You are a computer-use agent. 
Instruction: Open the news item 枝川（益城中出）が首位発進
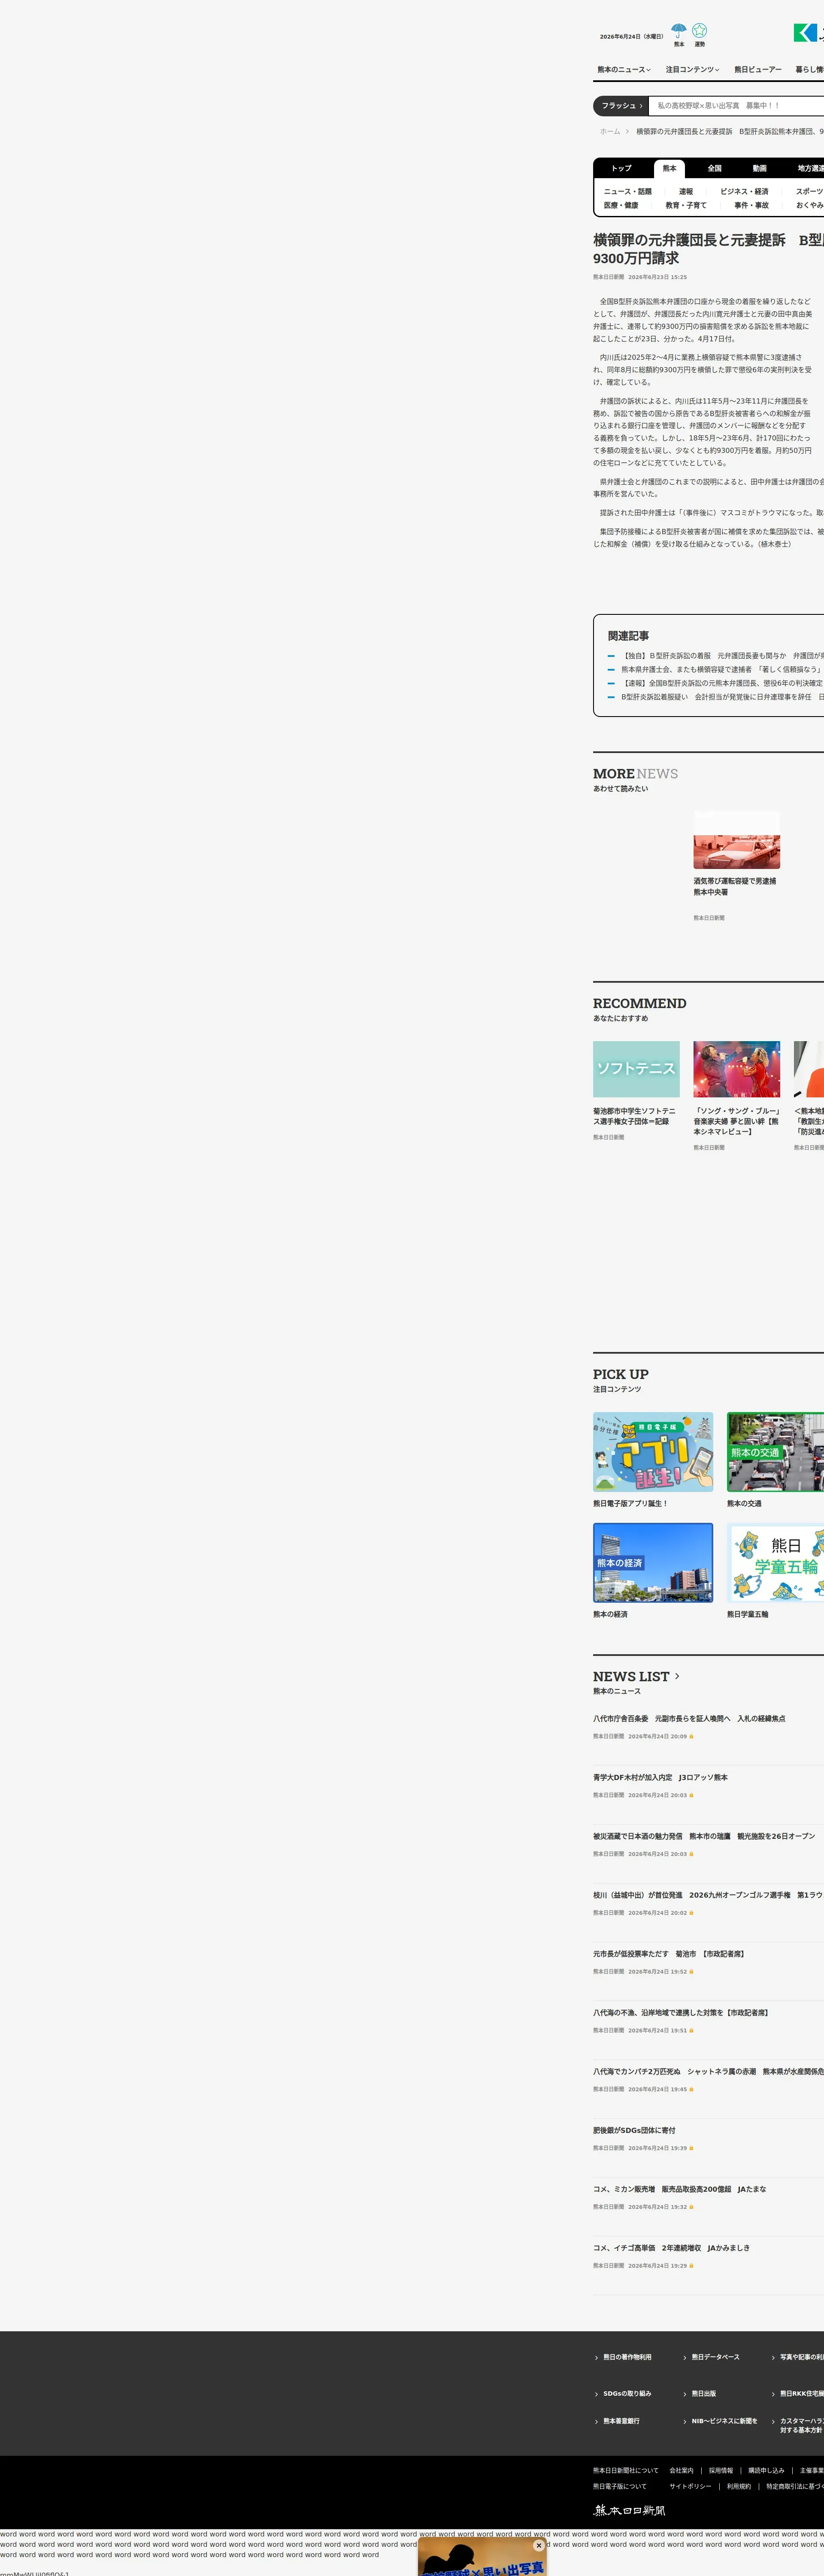(708, 1895)
